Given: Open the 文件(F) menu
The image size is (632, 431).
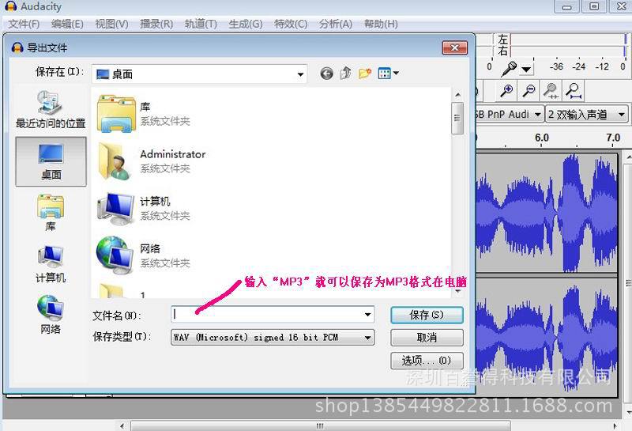Looking at the screenshot, I should pos(24,24).
